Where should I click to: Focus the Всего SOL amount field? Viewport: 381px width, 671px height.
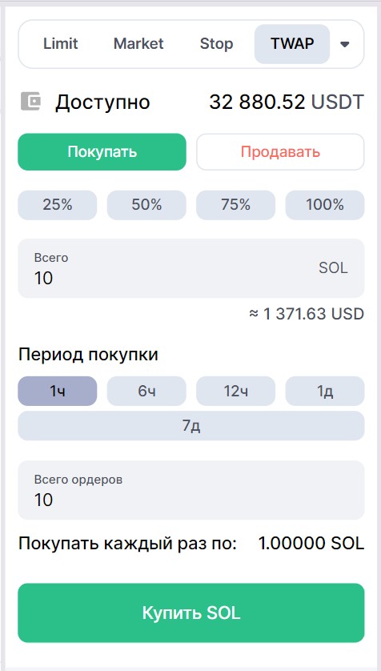click(x=191, y=268)
